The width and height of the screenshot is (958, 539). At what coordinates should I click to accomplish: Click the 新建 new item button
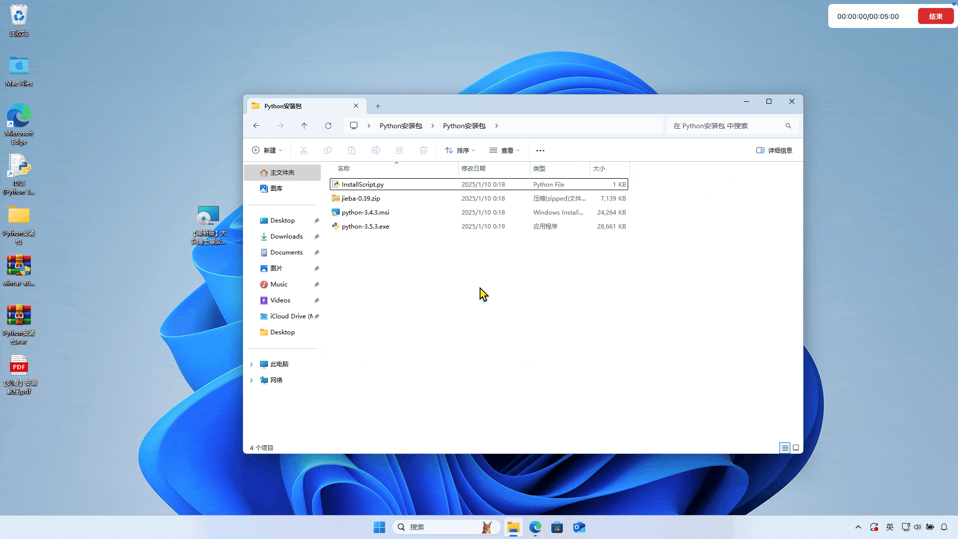[x=267, y=150]
